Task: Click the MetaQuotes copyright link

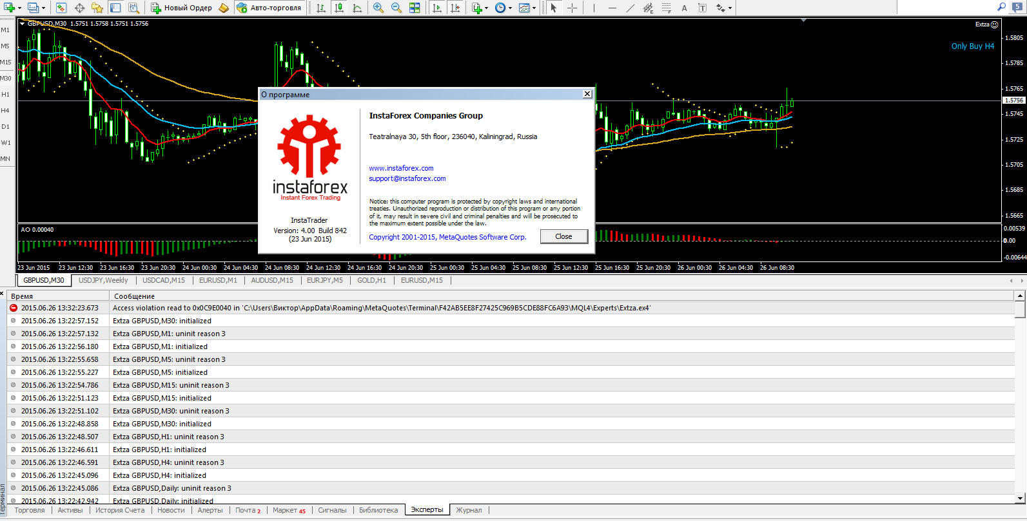Action: (447, 237)
